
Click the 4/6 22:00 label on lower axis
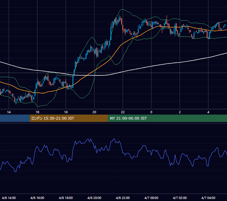123,198
